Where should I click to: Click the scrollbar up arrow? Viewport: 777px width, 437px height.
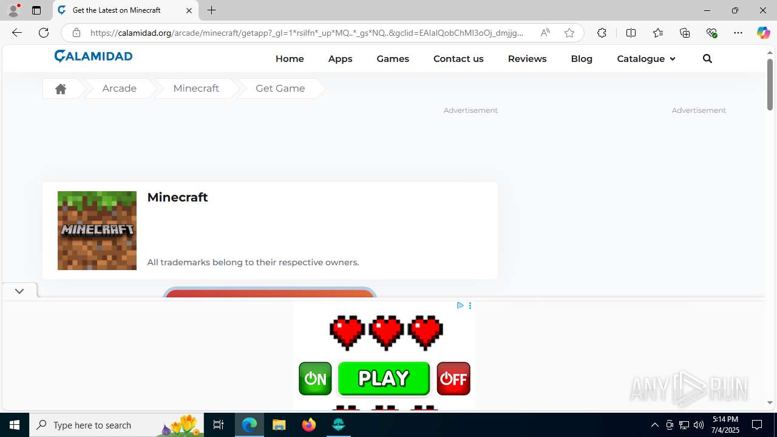coord(770,53)
